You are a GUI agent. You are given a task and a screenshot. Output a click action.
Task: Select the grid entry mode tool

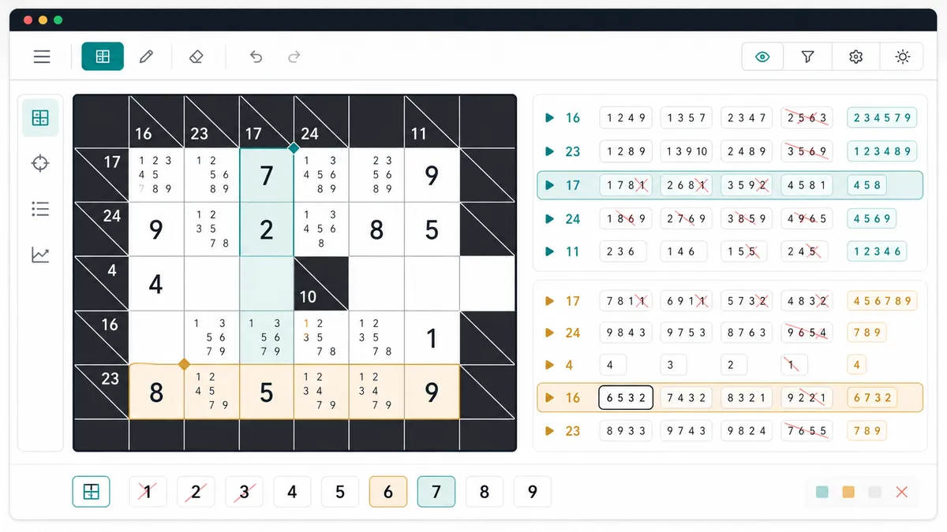(x=103, y=57)
